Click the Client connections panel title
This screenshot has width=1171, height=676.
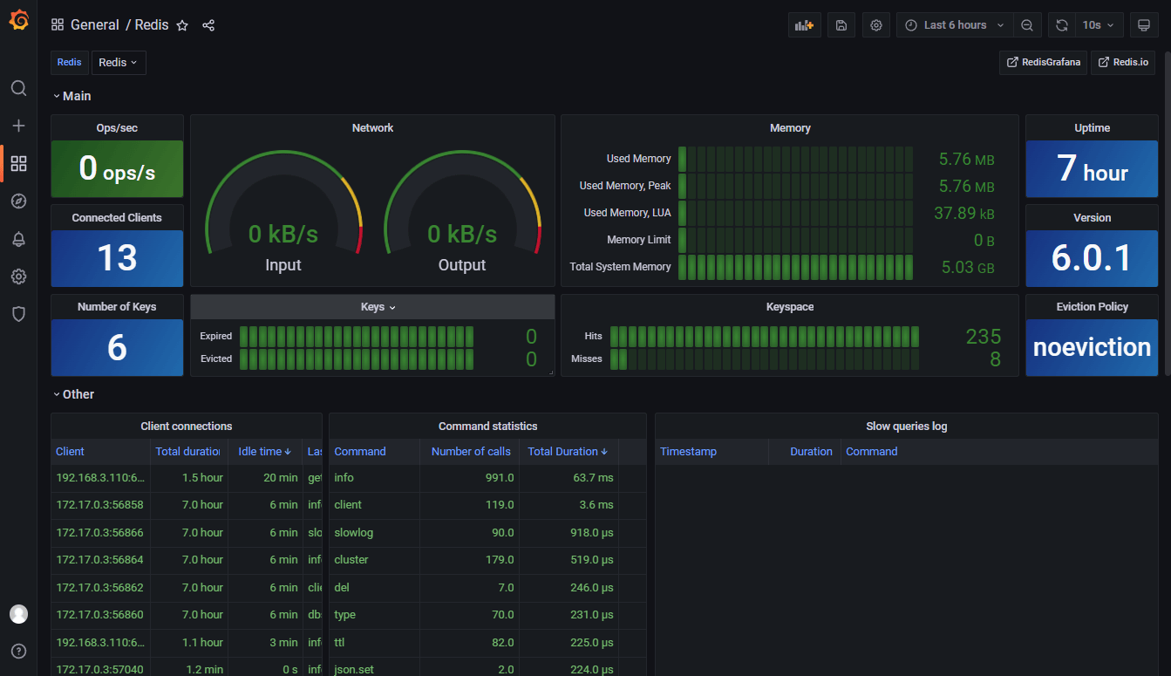187,427
